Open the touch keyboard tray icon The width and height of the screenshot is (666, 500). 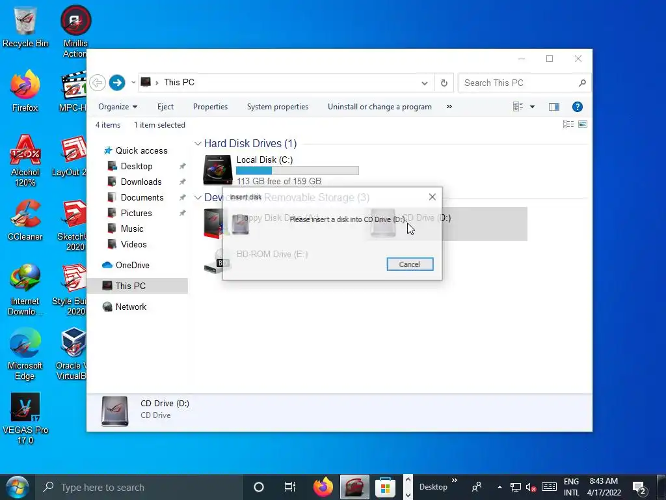tap(549, 487)
